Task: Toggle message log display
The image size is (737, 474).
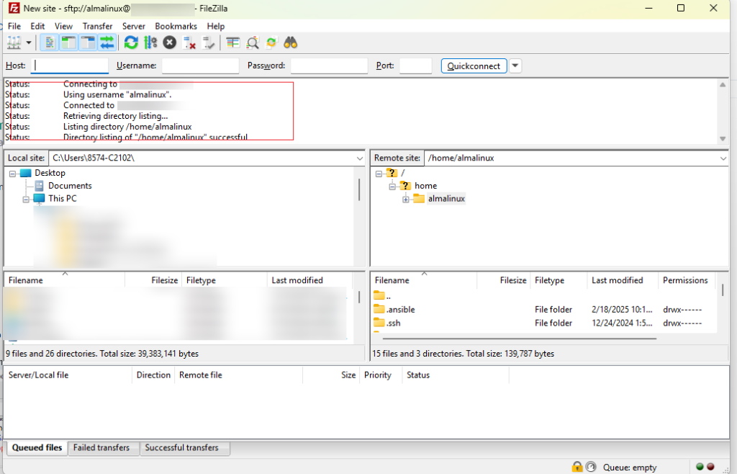Action: click(x=50, y=43)
